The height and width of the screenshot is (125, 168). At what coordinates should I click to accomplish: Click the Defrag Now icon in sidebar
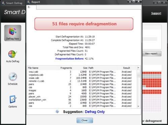tap(13, 33)
